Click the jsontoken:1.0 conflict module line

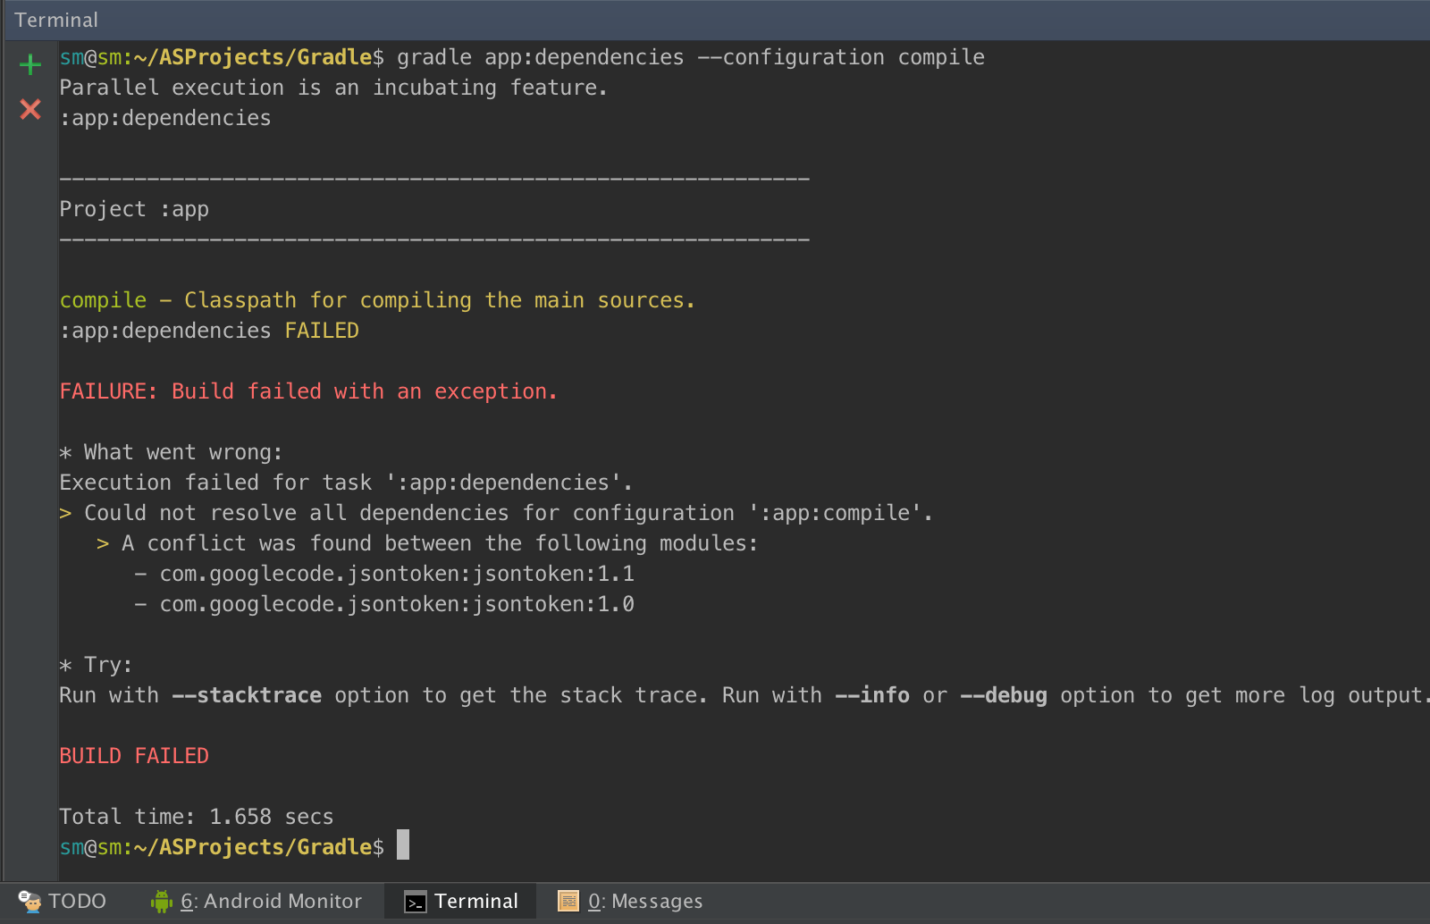tap(397, 604)
